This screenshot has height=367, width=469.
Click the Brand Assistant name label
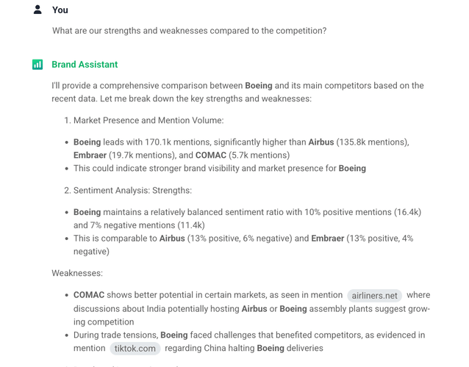(x=85, y=65)
